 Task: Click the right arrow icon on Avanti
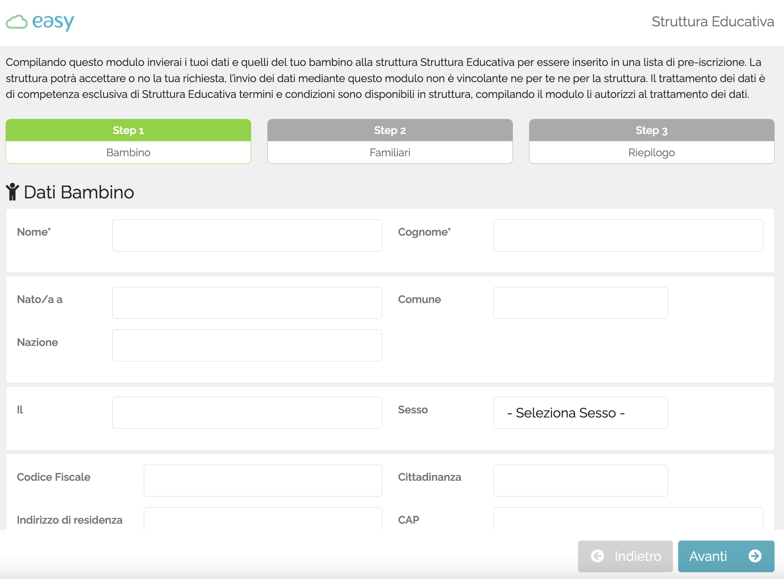(x=755, y=556)
